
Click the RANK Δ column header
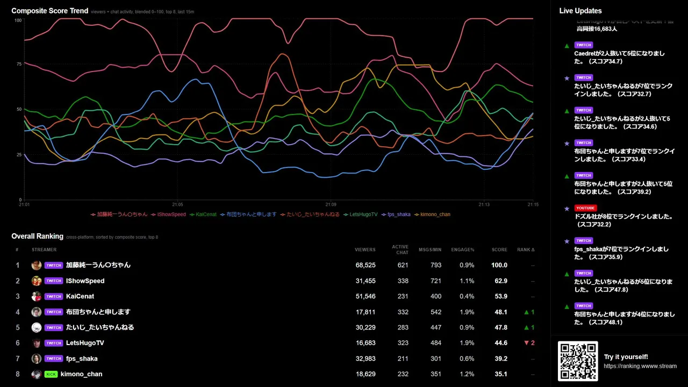pos(526,250)
